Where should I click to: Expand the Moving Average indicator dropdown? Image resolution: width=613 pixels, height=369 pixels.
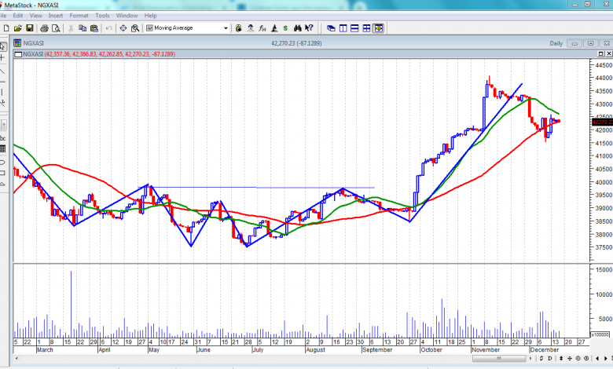227,28
